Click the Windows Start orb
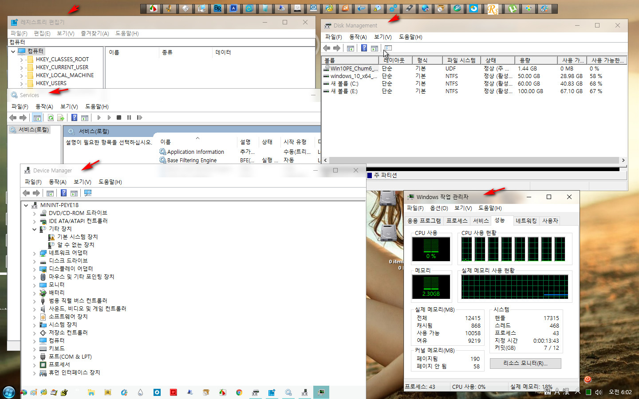 (x=9, y=392)
